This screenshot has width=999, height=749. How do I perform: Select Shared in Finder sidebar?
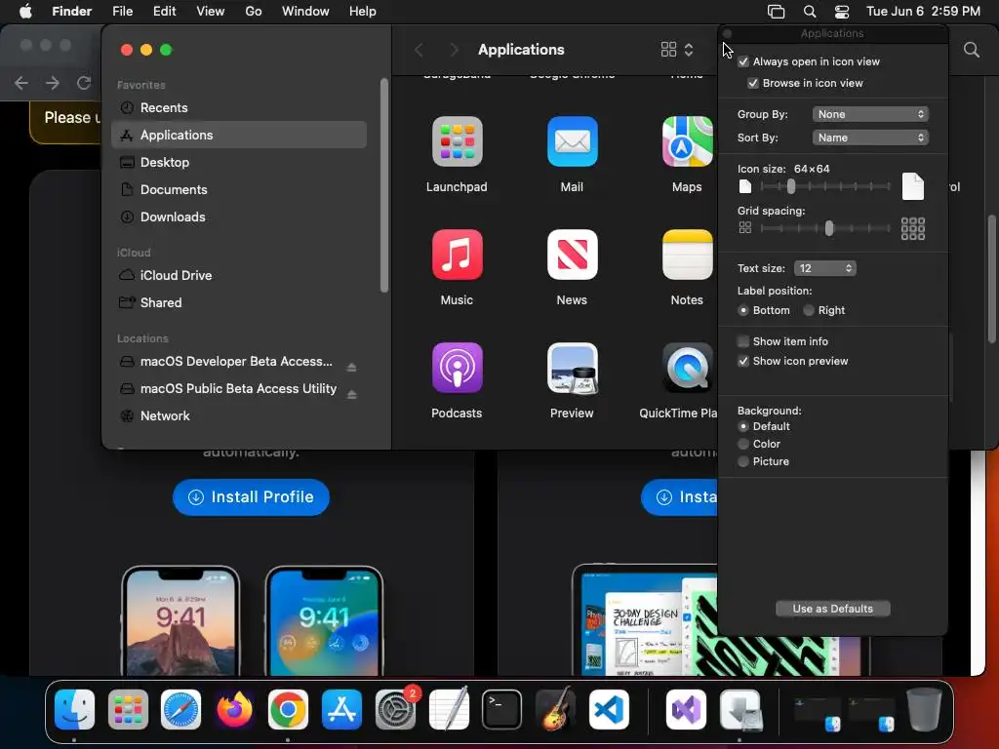coord(239,302)
